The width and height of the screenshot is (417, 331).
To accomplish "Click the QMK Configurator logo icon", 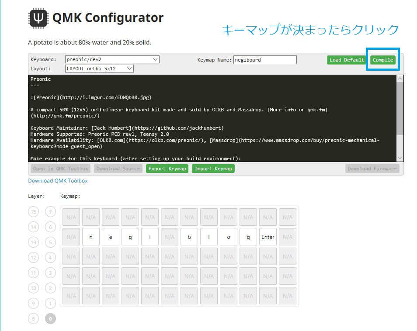I will pos(38,18).
